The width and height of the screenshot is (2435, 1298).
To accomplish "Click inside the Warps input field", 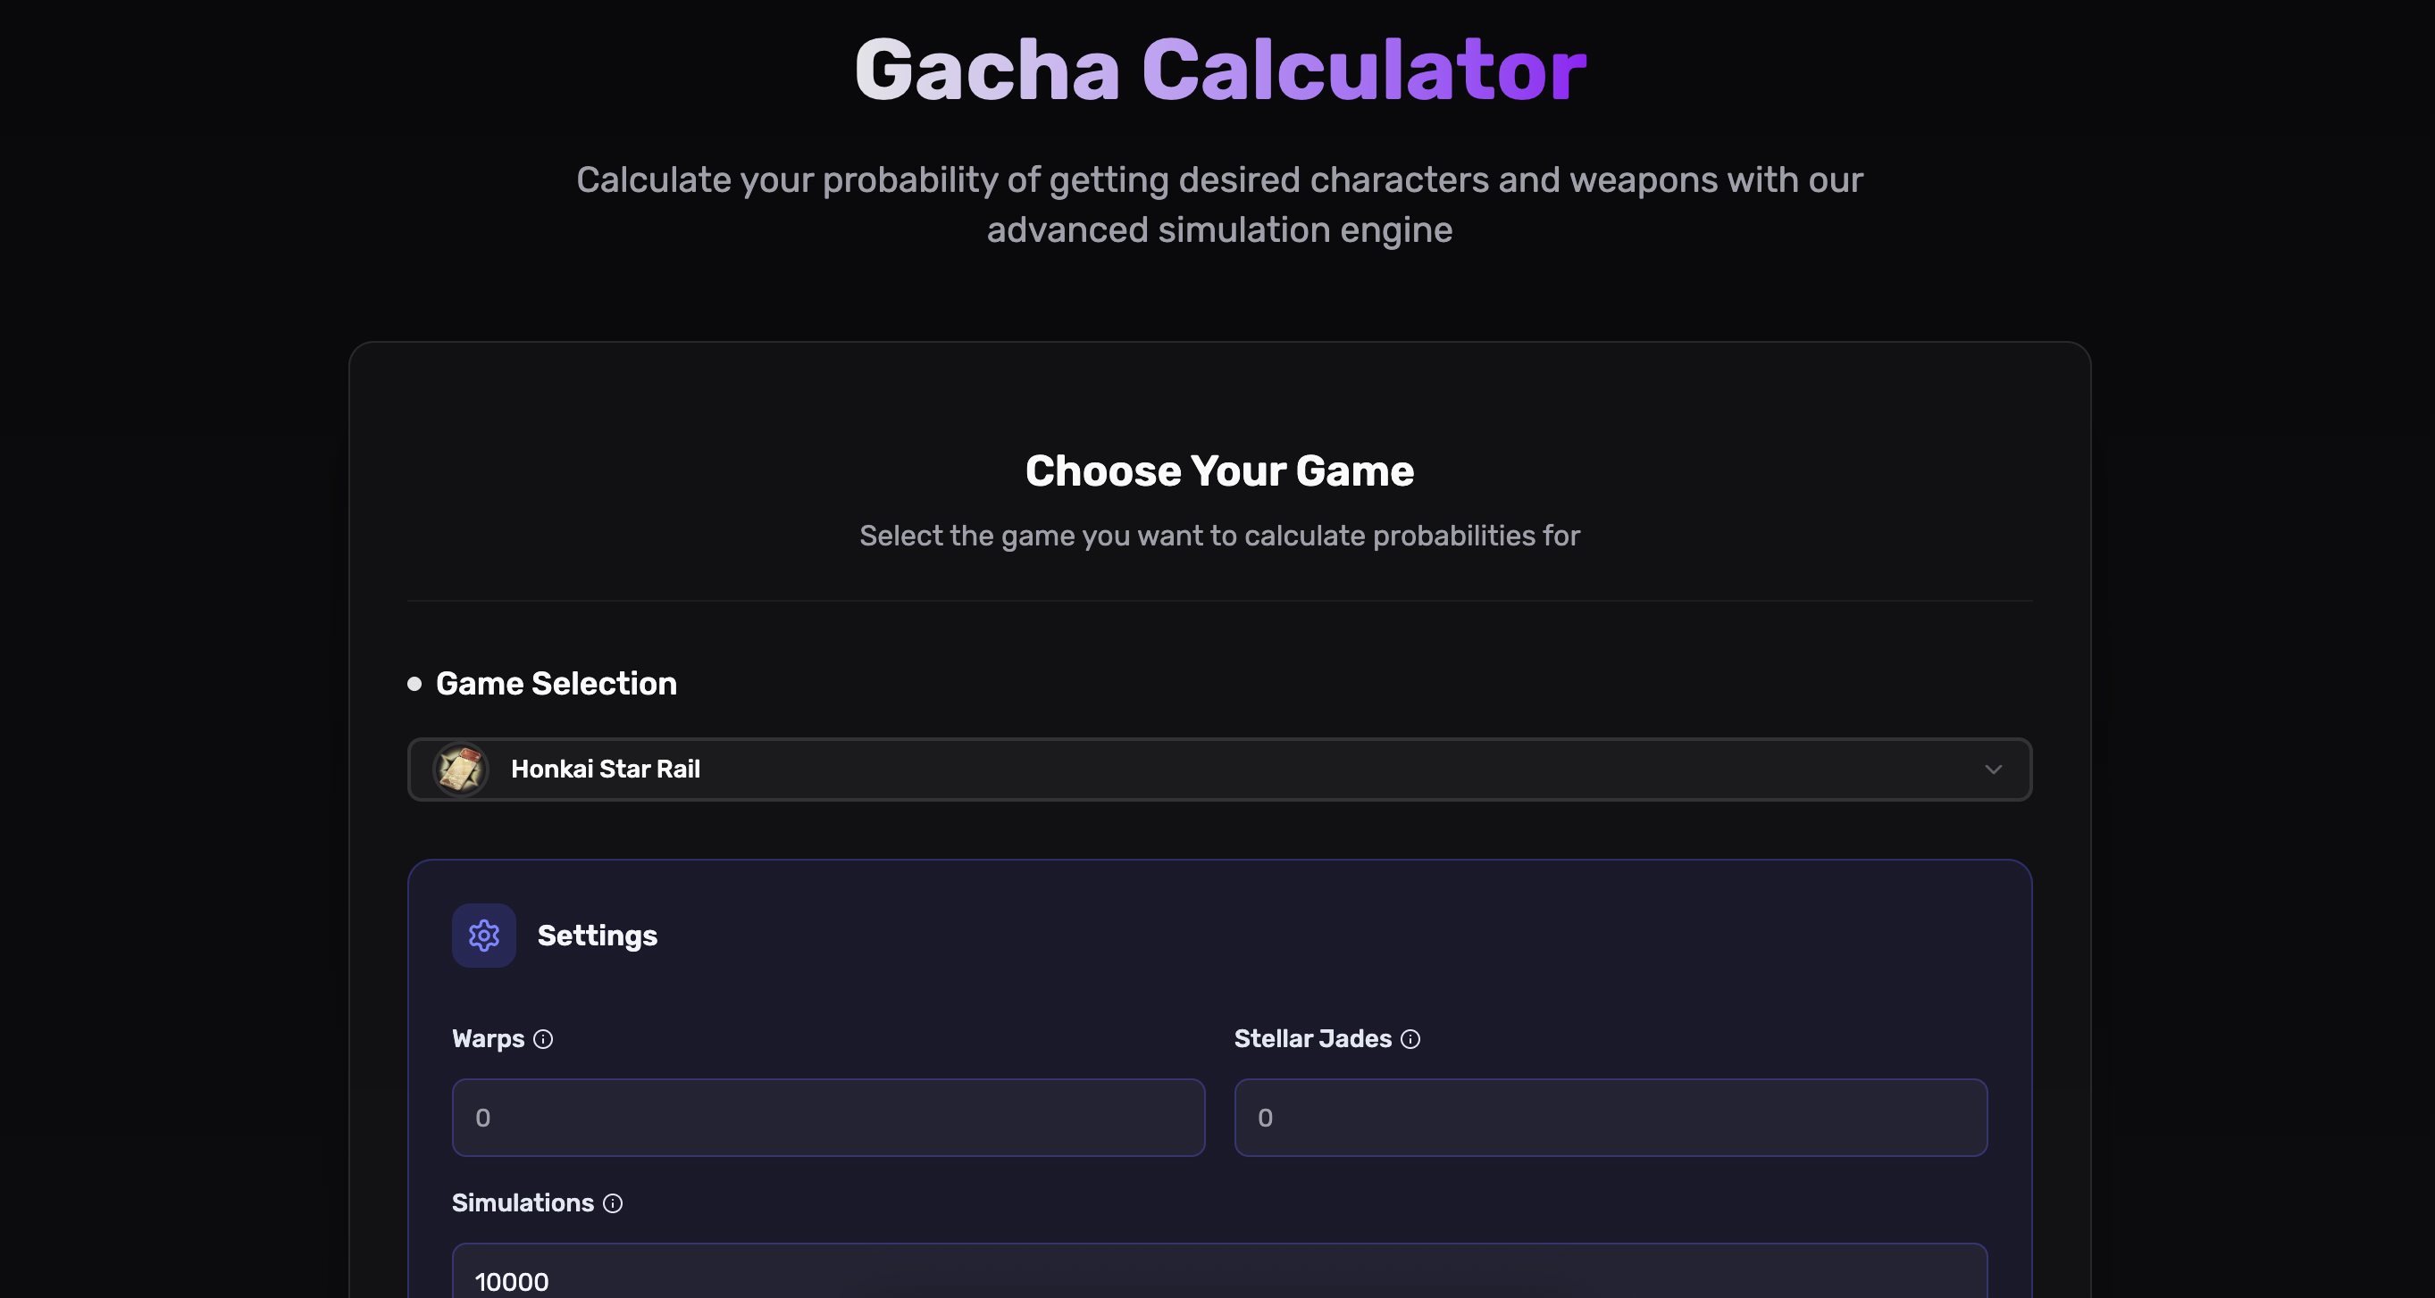I will click(828, 1118).
